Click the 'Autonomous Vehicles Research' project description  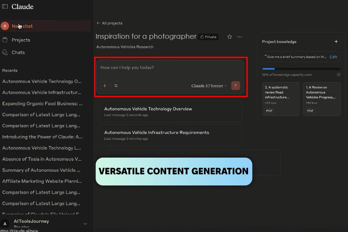[x=125, y=47]
